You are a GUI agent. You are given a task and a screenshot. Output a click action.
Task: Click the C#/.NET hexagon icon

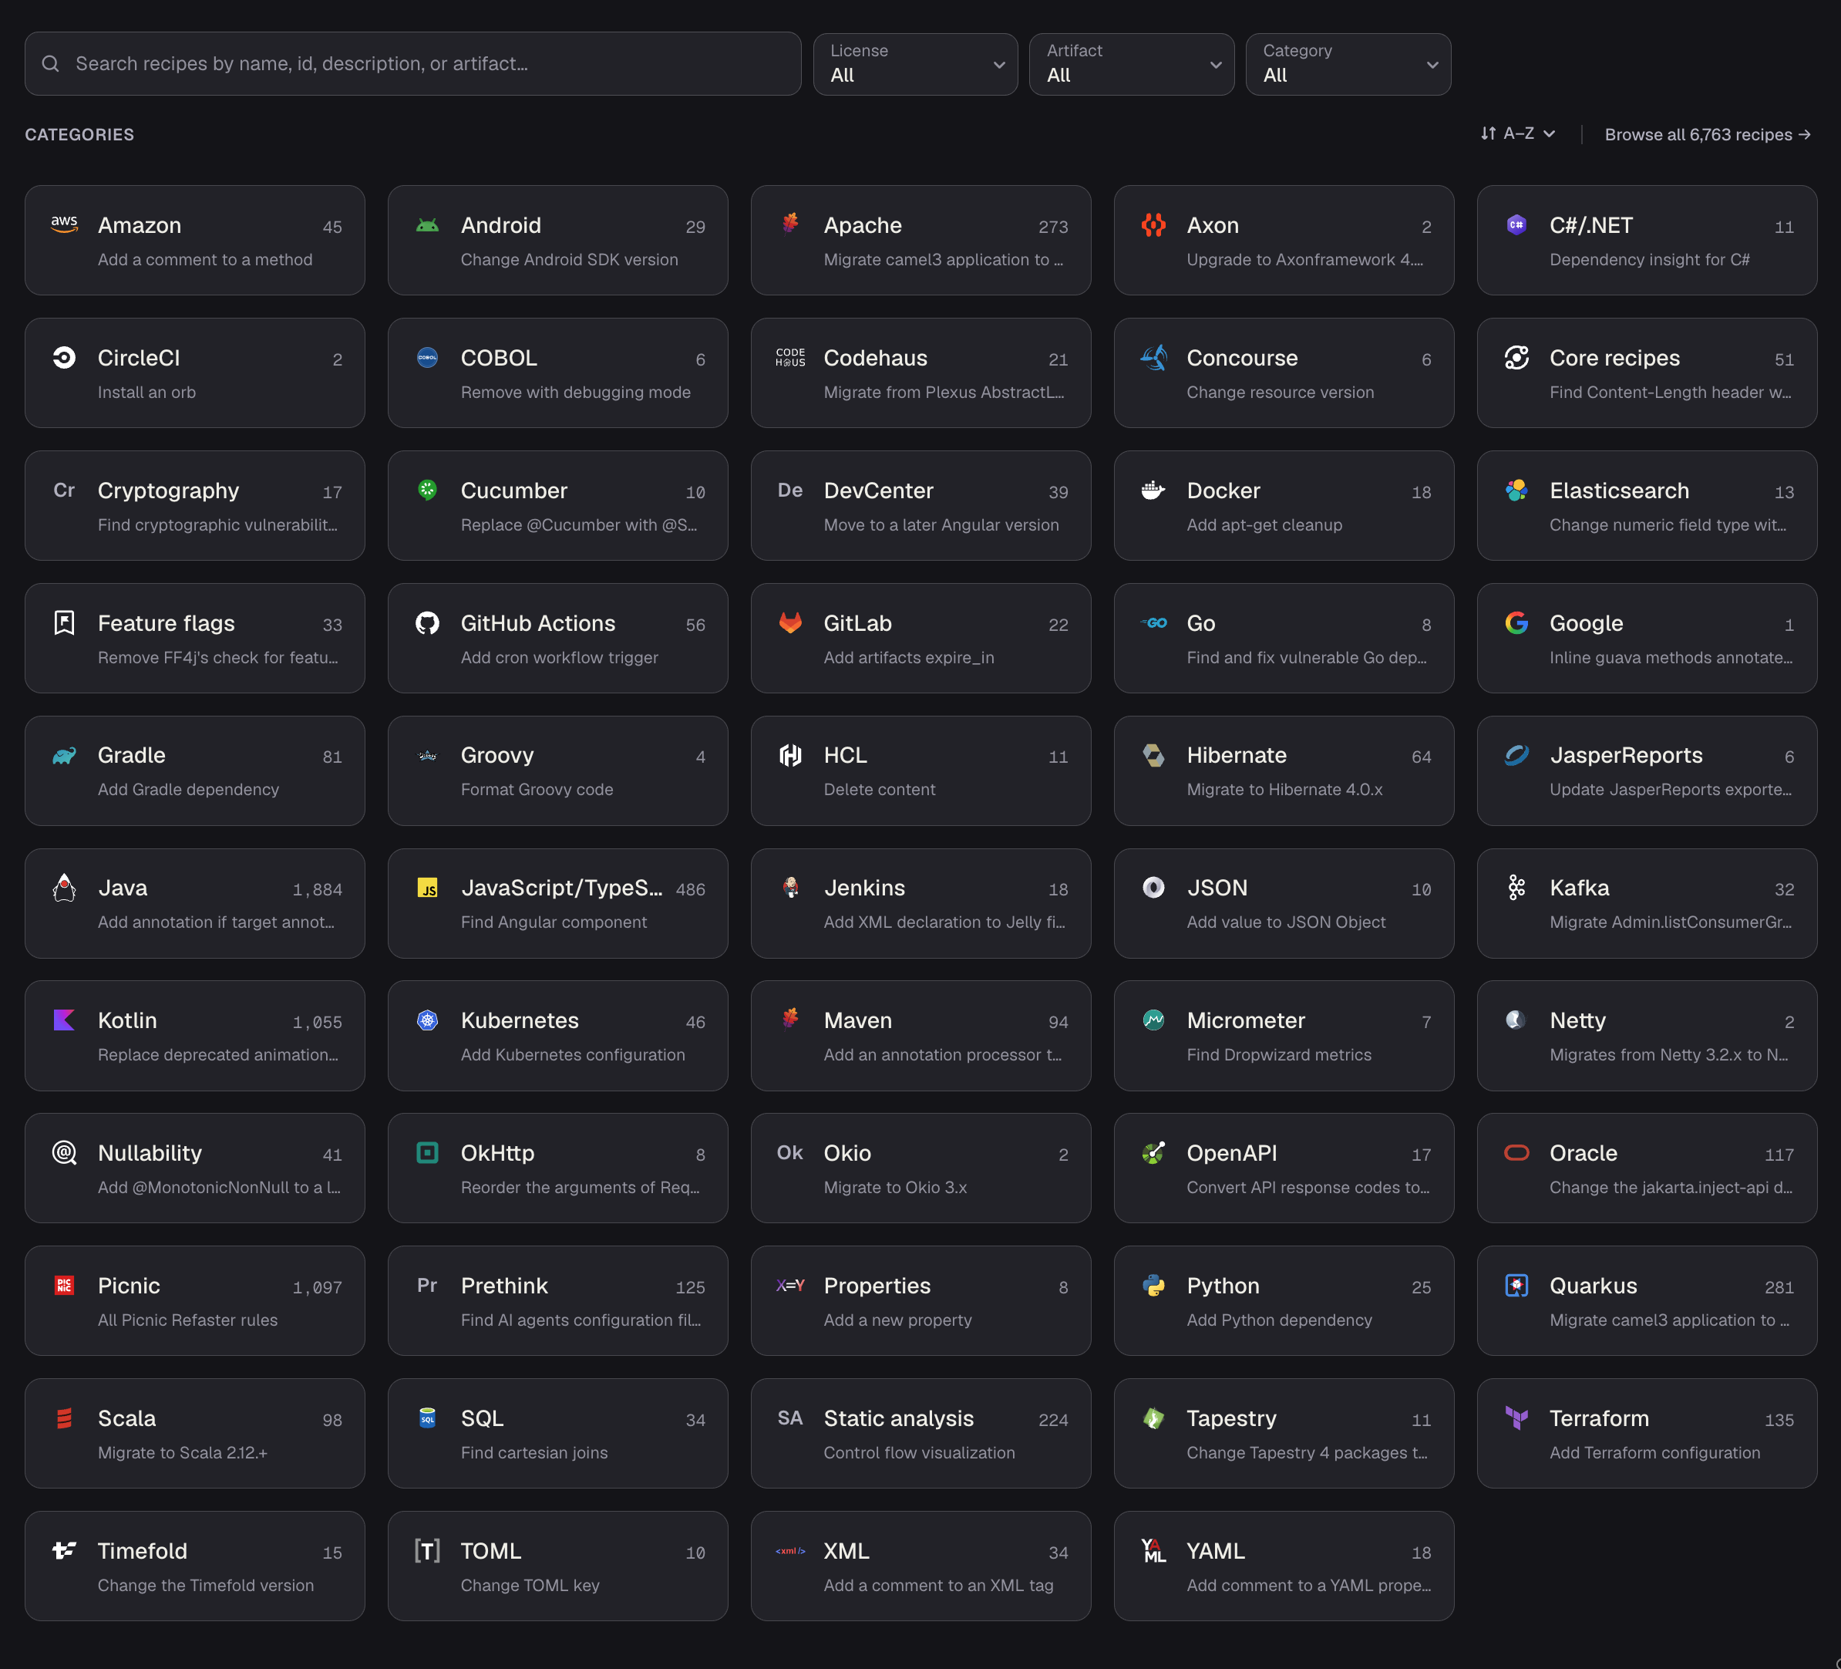[1516, 224]
